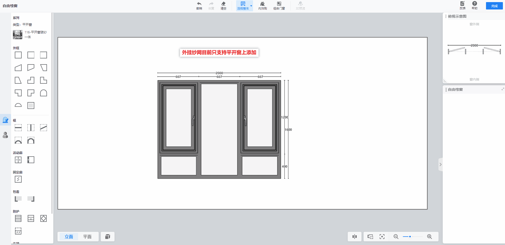Screen dimensions: 505x245
Task: Click the 撤销 (undo) toolbar icon
Action: coord(199,6)
